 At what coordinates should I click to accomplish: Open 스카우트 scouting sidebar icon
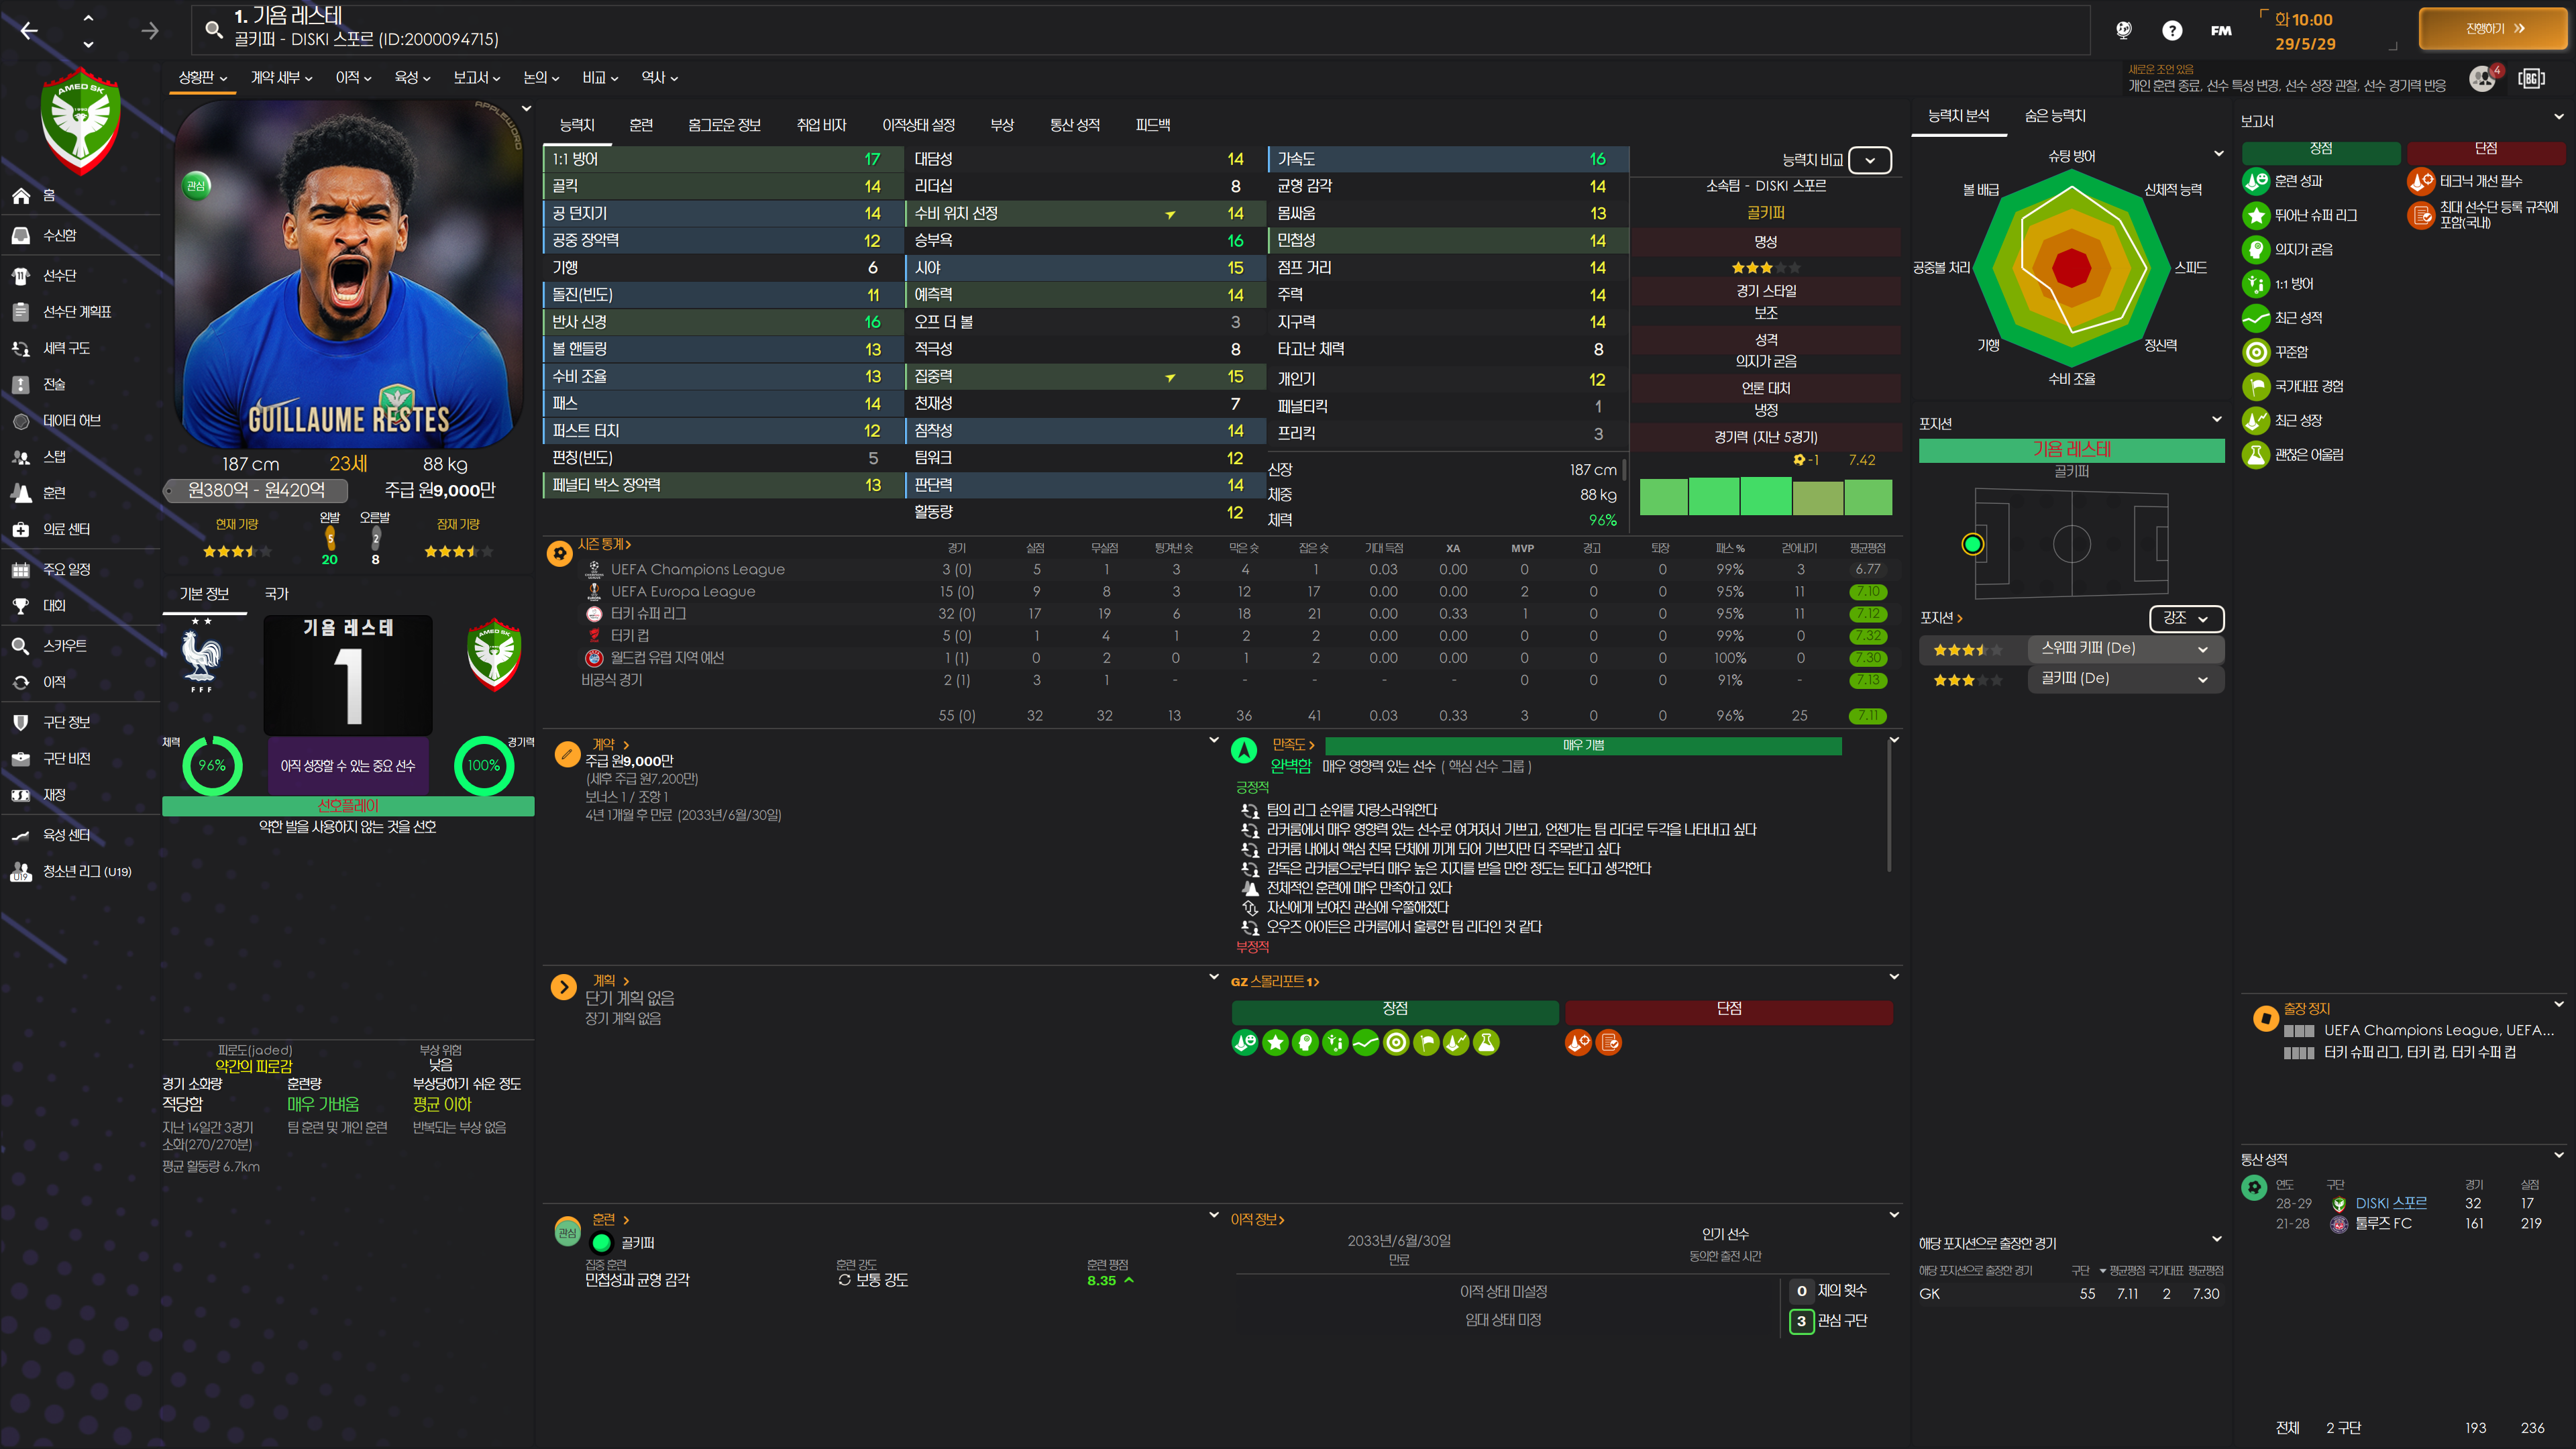tap(21, 646)
